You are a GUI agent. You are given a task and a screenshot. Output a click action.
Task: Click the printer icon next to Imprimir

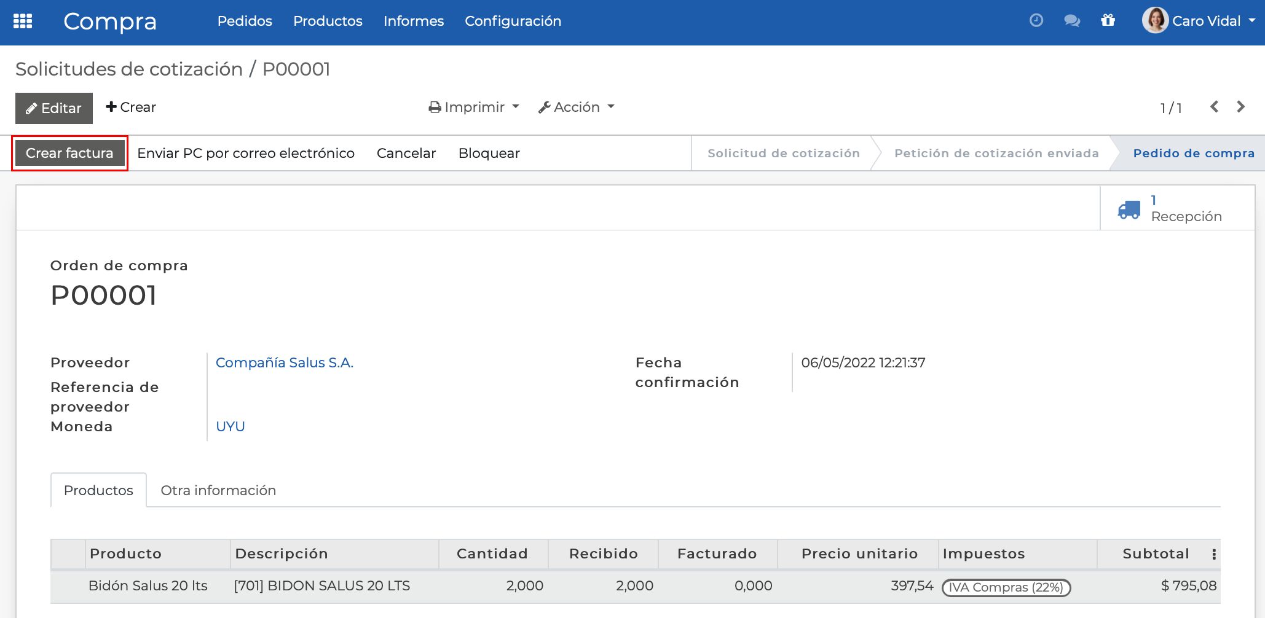pos(436,106)
